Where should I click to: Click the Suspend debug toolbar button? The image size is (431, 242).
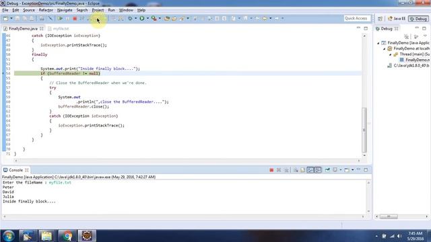point(67,18)
